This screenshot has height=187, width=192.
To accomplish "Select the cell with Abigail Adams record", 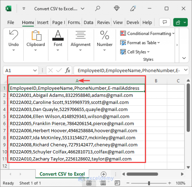I will click(x=77, y=95).
